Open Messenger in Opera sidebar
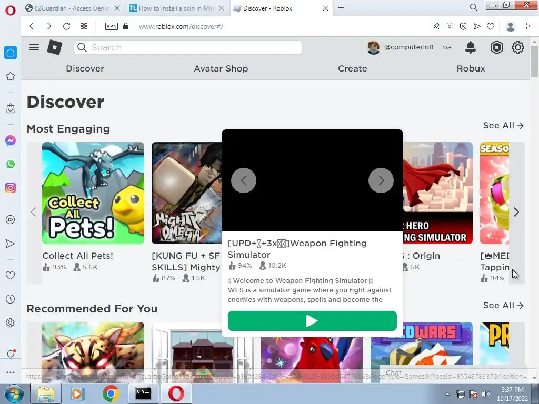 (11, 140)
